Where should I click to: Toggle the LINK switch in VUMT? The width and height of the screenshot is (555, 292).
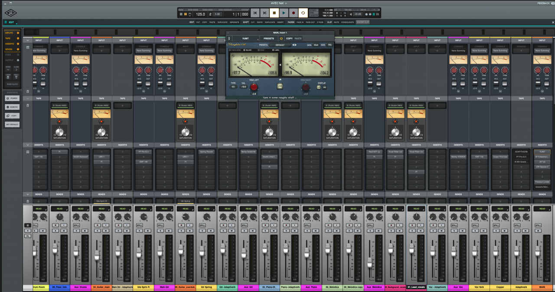[x=280, y=86]
